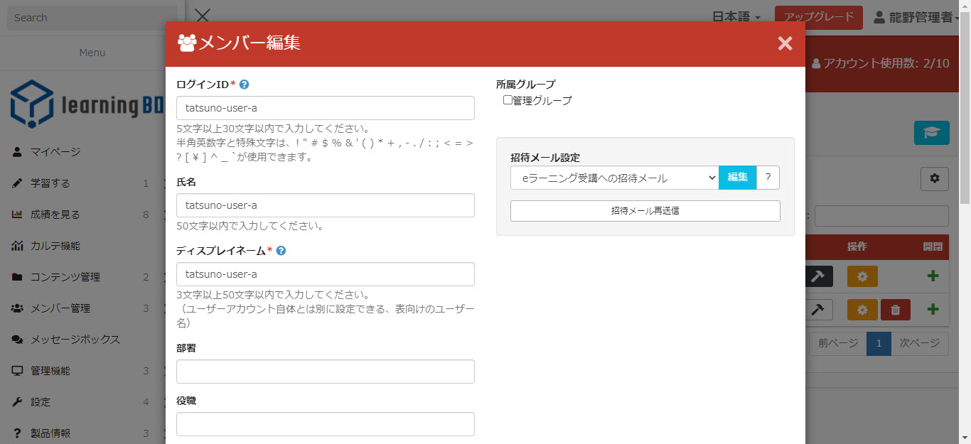Click the 招待メール再送信 button
The image size is (971, 444).
tap(645, 211)
